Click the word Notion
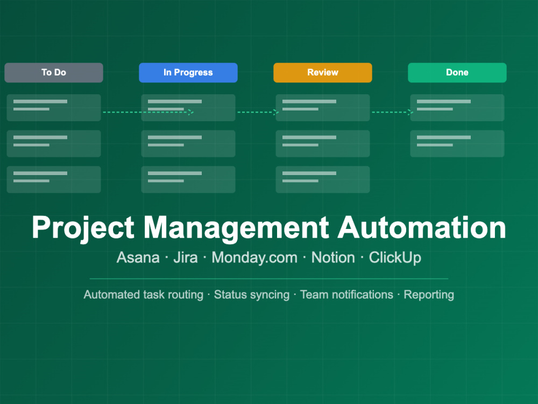This screenshot has width=538, height=404. click(x=333, y=257)
